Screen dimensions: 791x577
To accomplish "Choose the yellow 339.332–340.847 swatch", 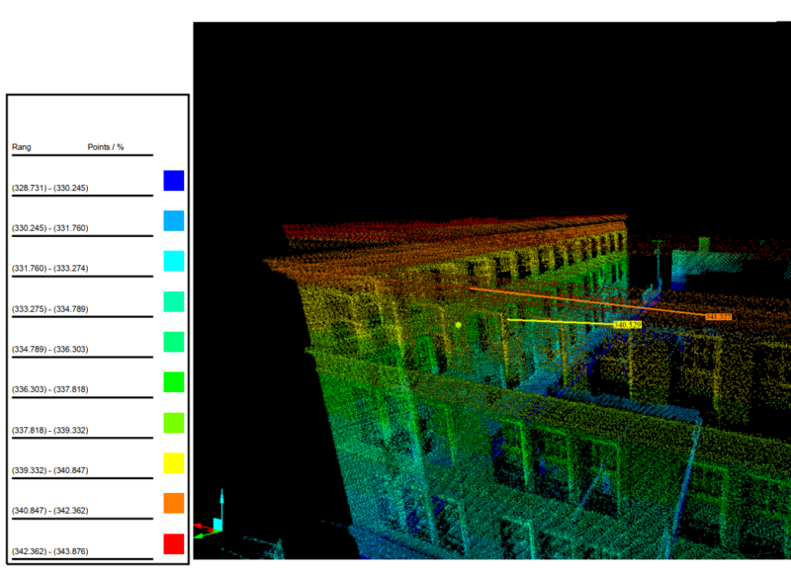I will pyautogui.click(x=174, y=463).
